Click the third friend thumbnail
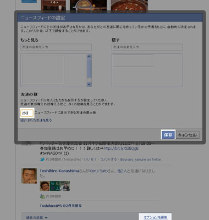This screenshot has height=220, width=209. click(65, 186)
